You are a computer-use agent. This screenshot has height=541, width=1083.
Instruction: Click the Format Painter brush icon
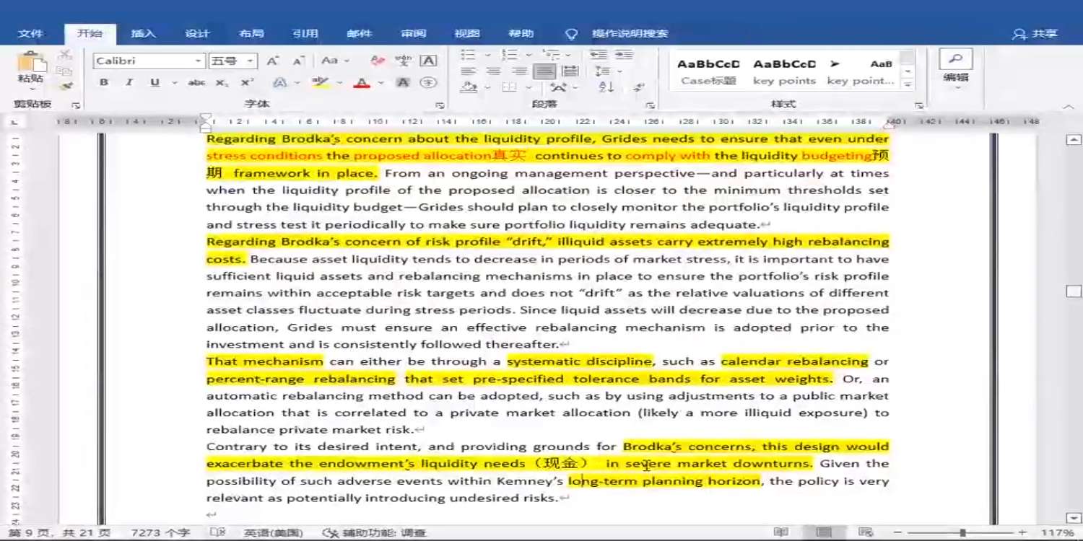(x=65, y=87)
